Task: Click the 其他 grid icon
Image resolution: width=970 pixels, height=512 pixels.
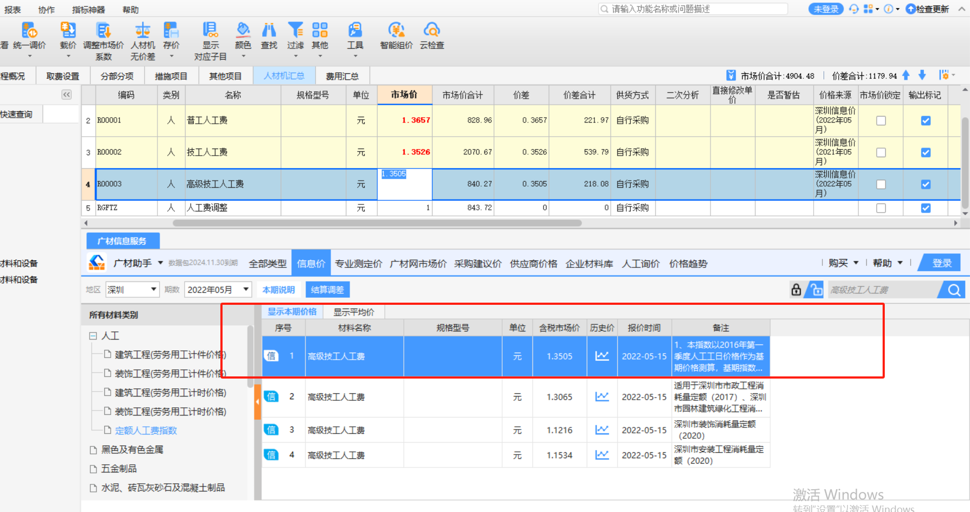Action: [320, 30]
